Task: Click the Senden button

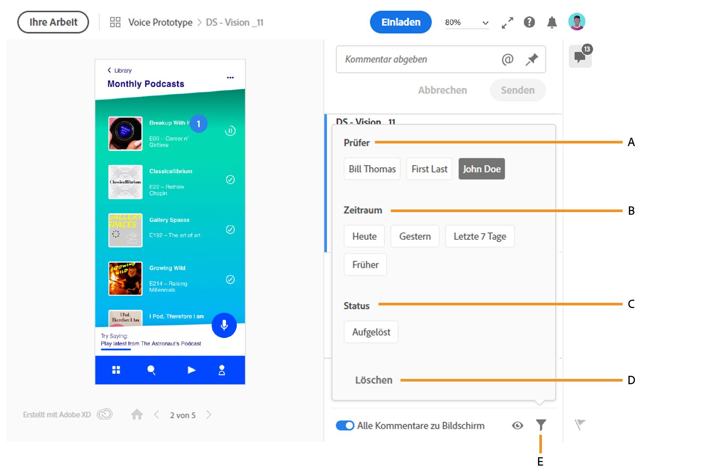Action: [x=518, y=90]
